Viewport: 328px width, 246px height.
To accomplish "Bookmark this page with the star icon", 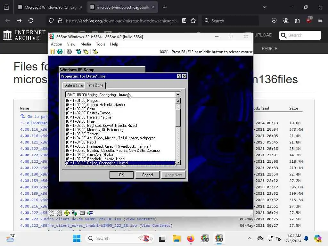I will click(x=193, y=21).
